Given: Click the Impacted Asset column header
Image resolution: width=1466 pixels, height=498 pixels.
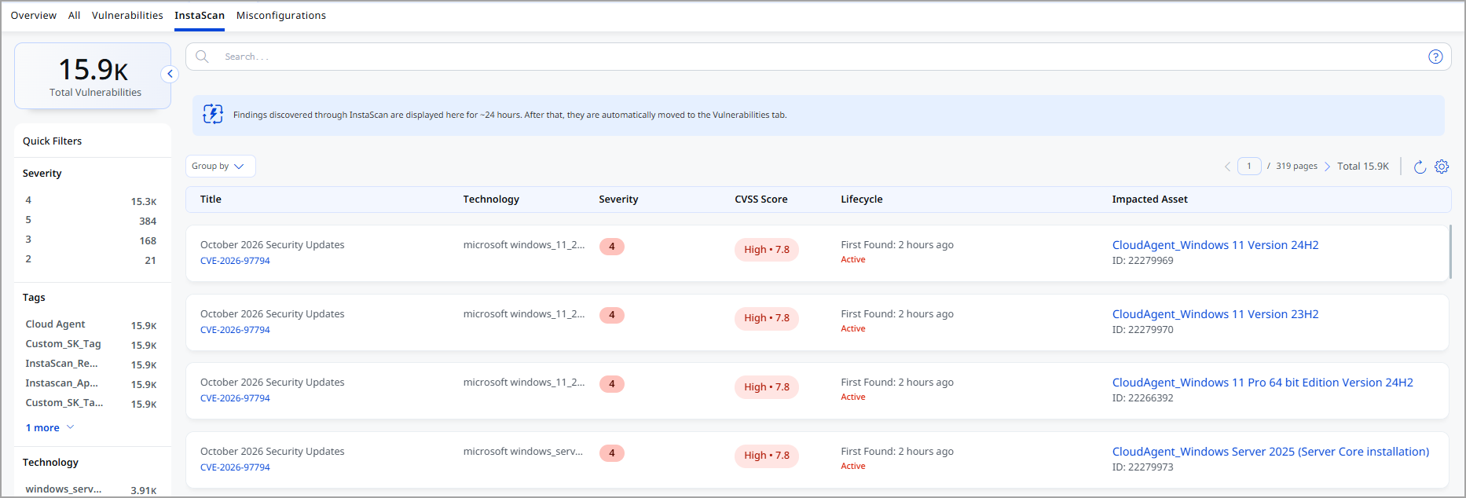Looking at the screenshot, I should [x=1149, y=200].
